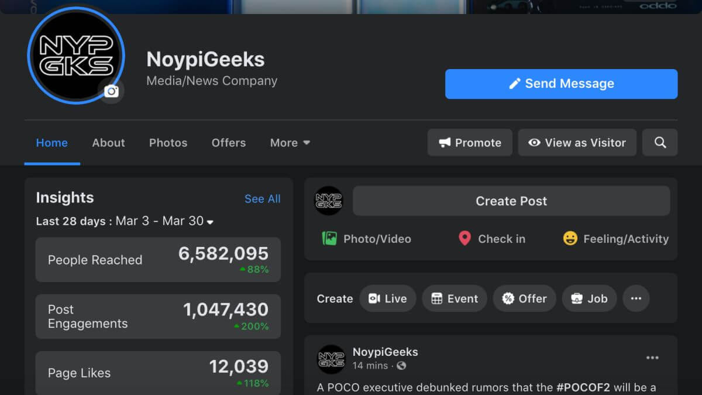Screen dimensions: 702x395
Task: Open the post options ellipsis menu
Action: point(652,358)
